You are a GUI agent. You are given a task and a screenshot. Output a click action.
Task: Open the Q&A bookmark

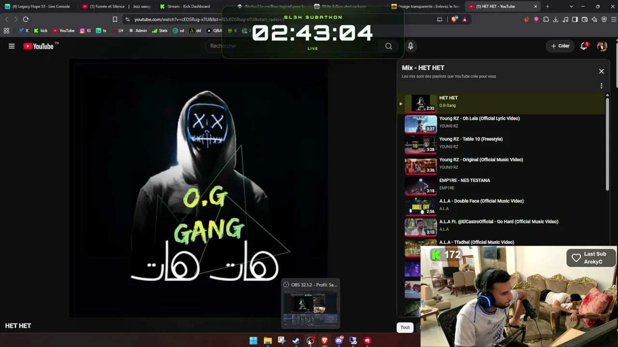pos(214,30)
